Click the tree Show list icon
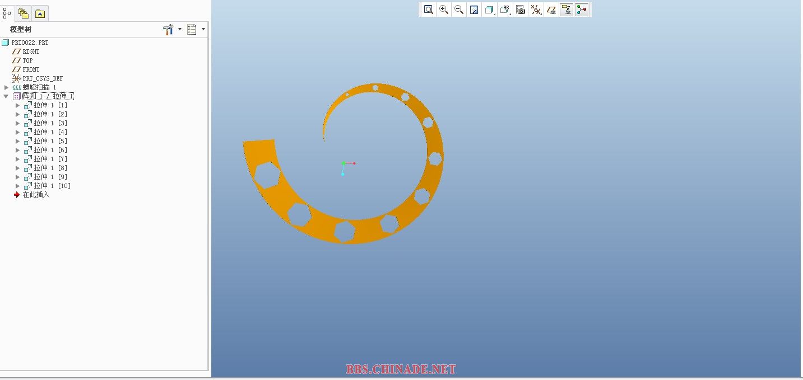The image size is (803, 380). [x=192, y=30]
